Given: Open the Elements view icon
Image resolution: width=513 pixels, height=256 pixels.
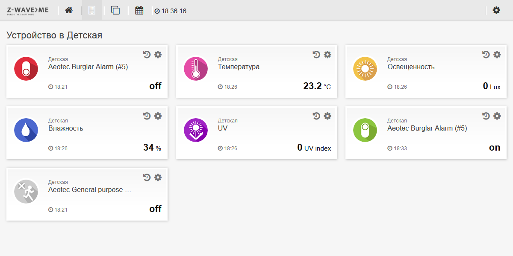Looking at the screenshot, I should (115, 10).
